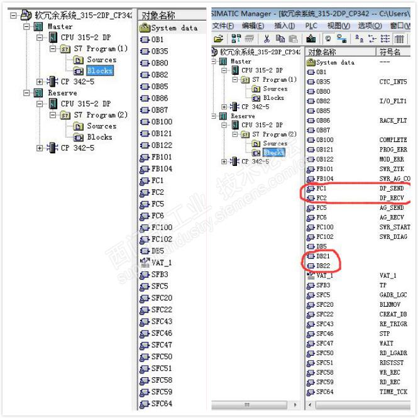The image size is (418, 418).
Task: Select FC102 in the left-hand block list
Action: (x=162, y=239)
